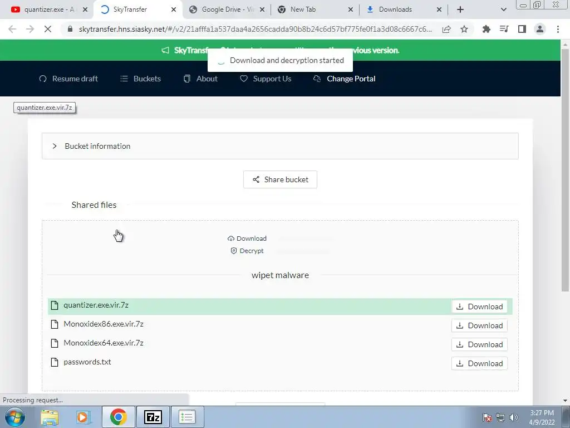Download Monoxidex86.exe.vir.7z

(479, 325)
